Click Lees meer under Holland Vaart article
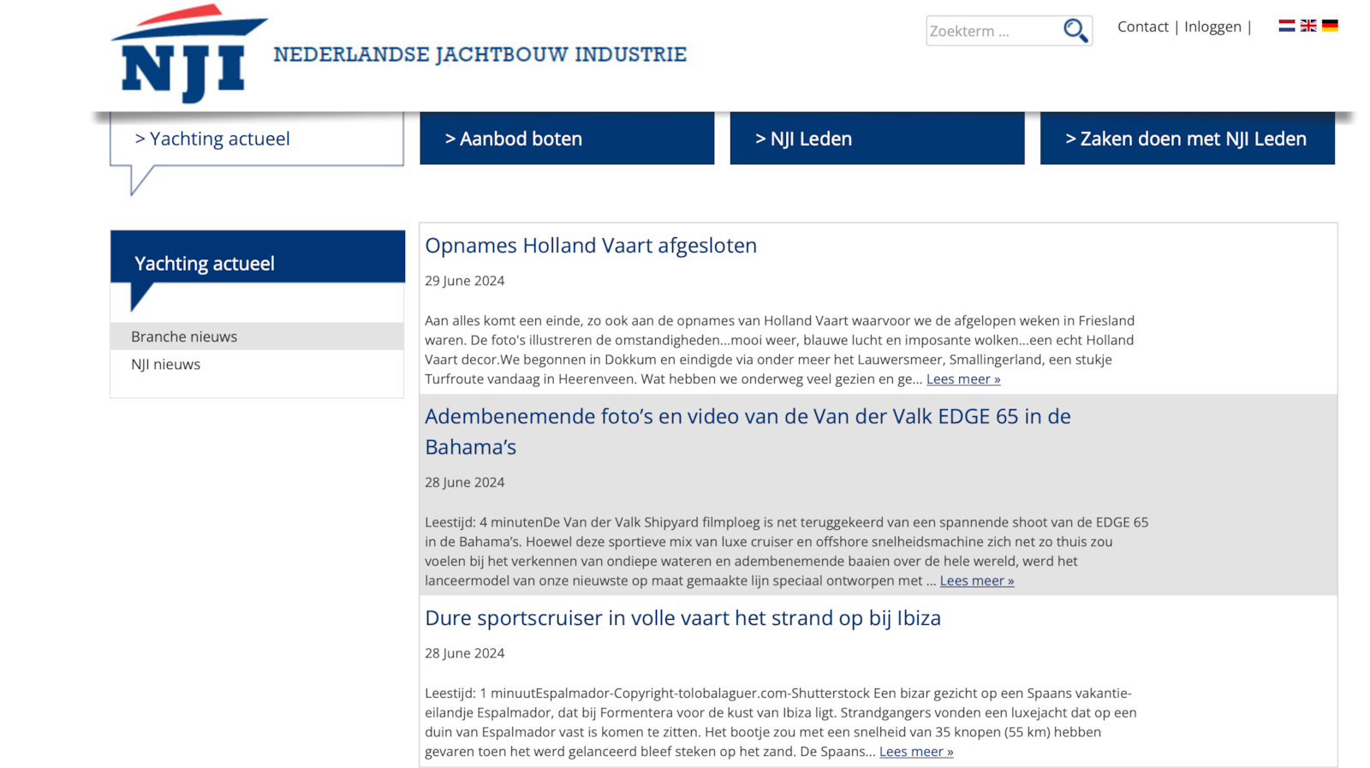1370x768 pixels. [963, 379]
